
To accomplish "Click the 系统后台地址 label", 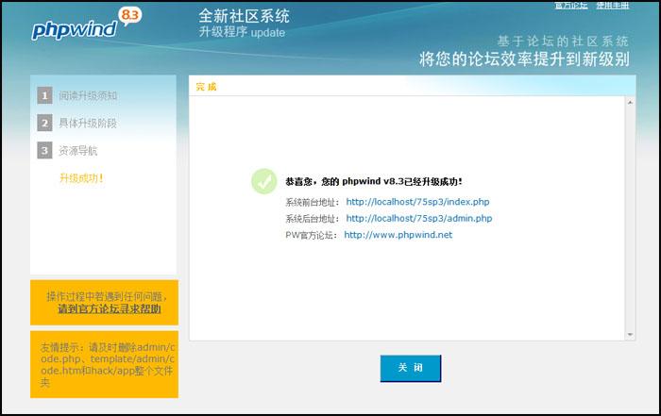I will tap(313, 219).
